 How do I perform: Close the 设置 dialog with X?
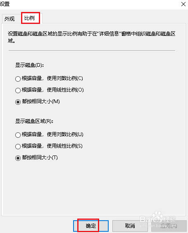point(183,4)
